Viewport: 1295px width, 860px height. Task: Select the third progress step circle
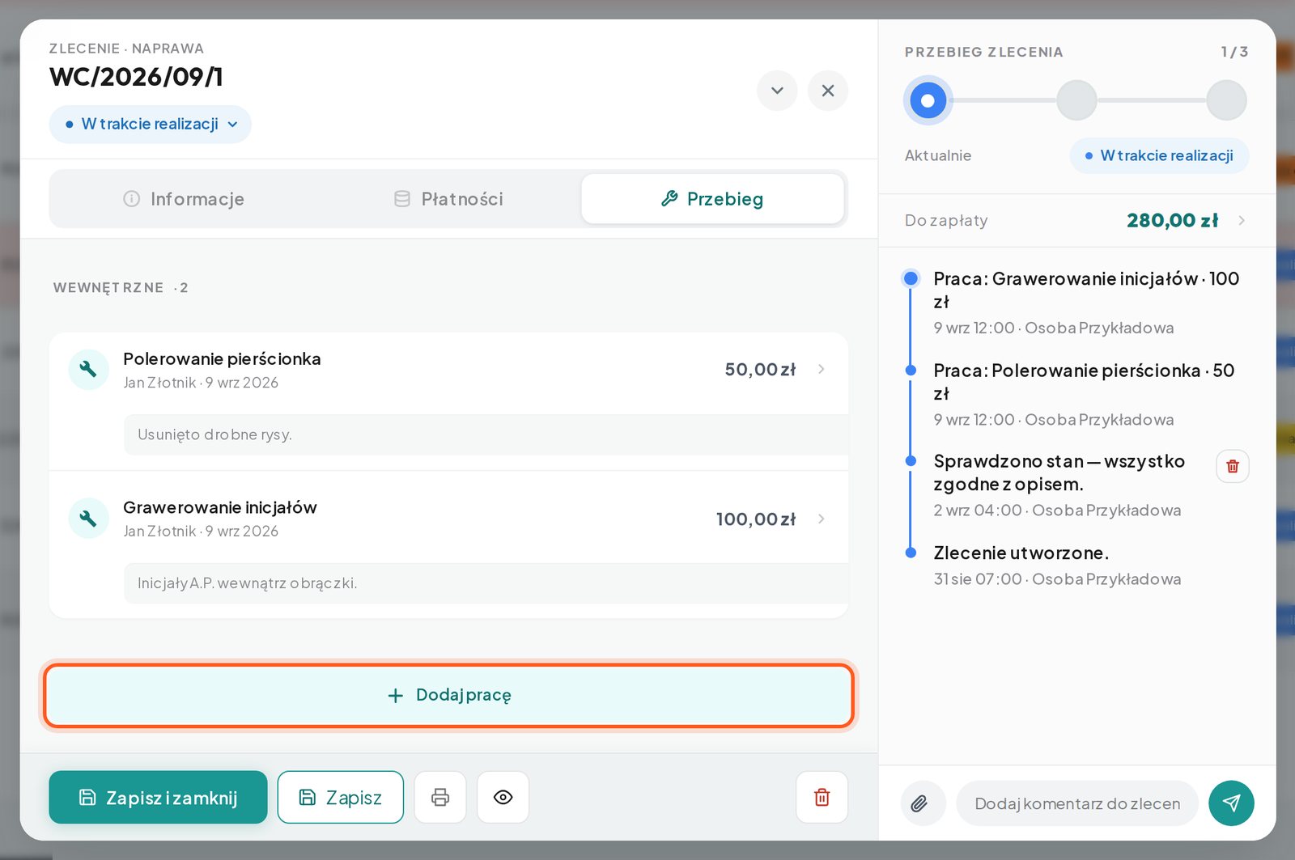[1226, 100]
